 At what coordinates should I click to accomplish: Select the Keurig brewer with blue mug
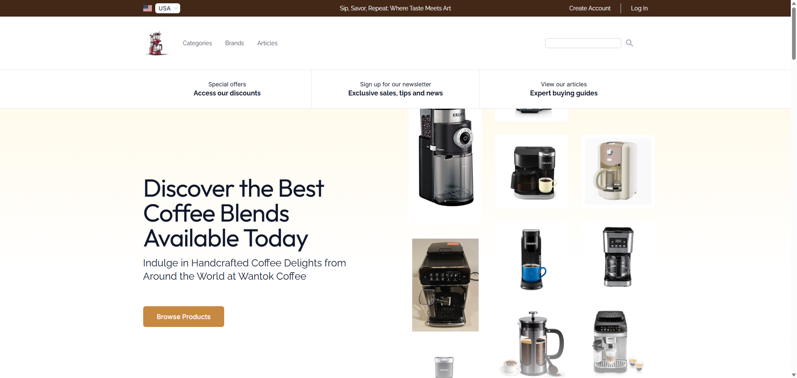click(x=532, y=258)
